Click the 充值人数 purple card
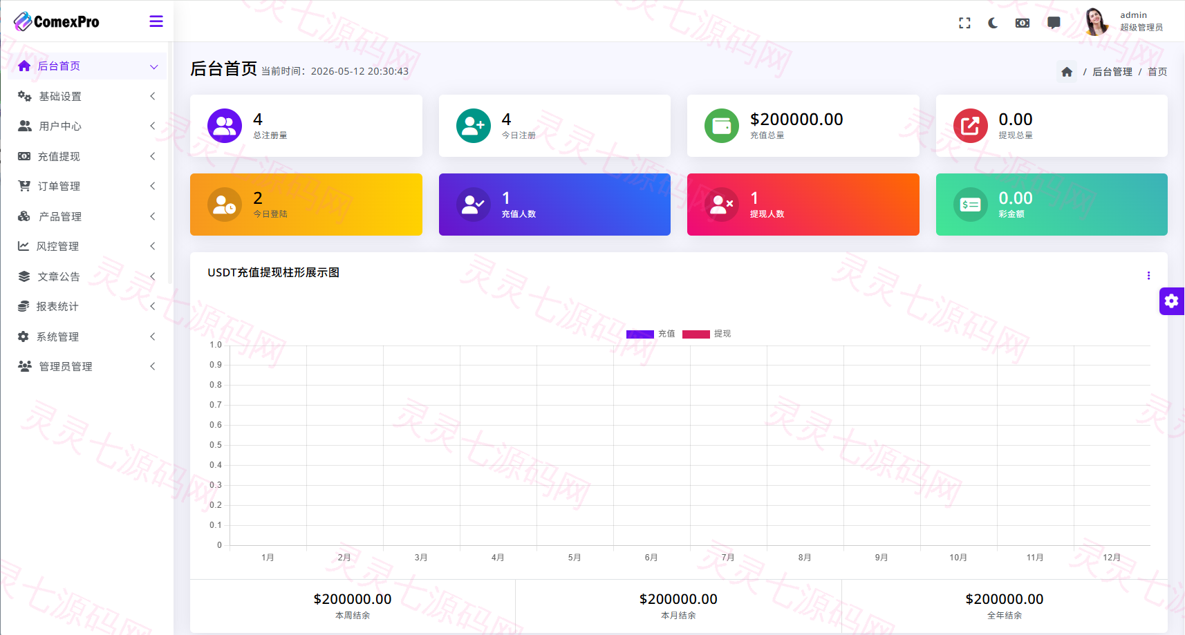 [x=554, y=205]
